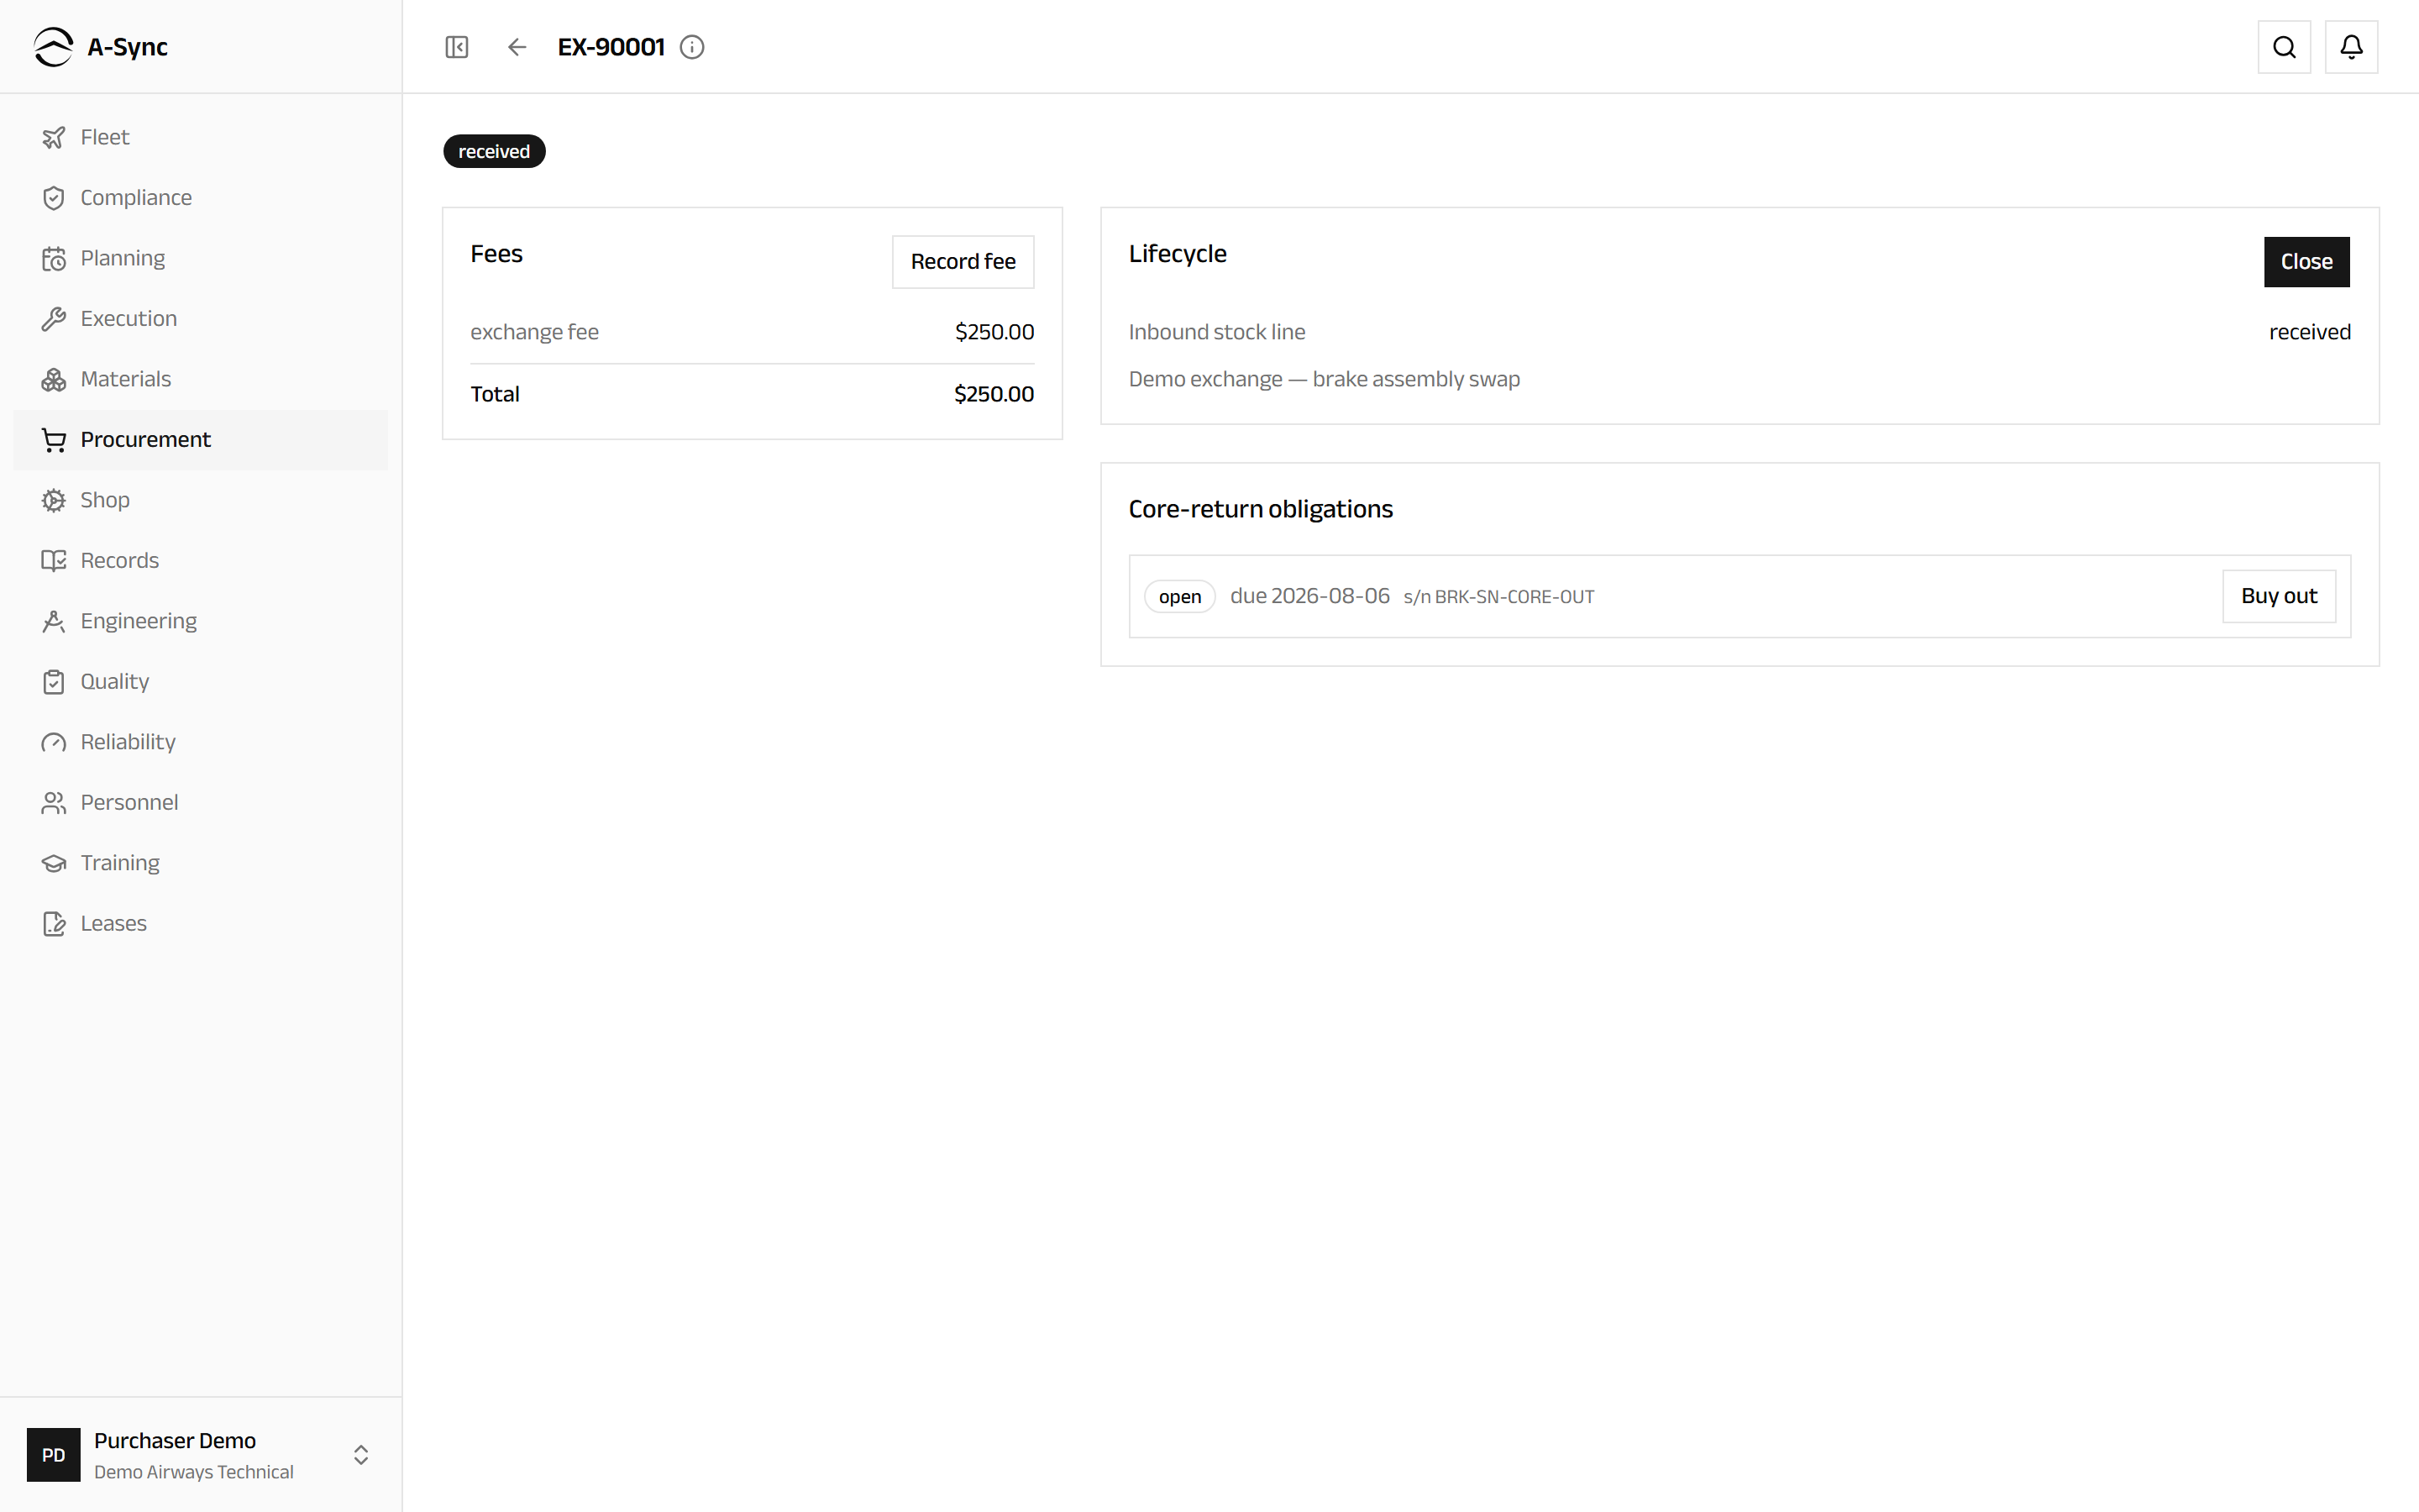
Task: Click the Total $250.00 amount
Action: coord(994,394)
